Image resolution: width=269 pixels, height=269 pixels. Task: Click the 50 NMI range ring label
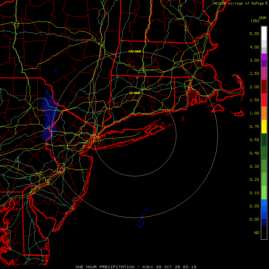coord(134,93)
